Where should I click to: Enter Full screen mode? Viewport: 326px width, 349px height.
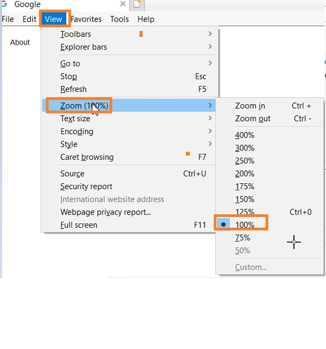79,225
